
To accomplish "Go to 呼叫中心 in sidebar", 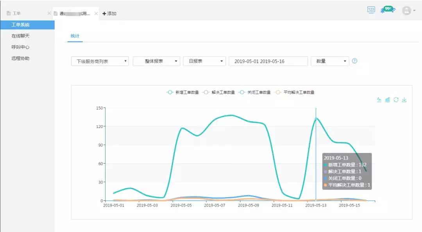I will (x=20, y=47).
